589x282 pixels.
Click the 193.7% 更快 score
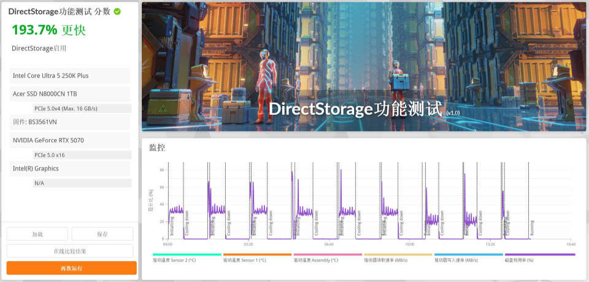(x=49, y=29)
